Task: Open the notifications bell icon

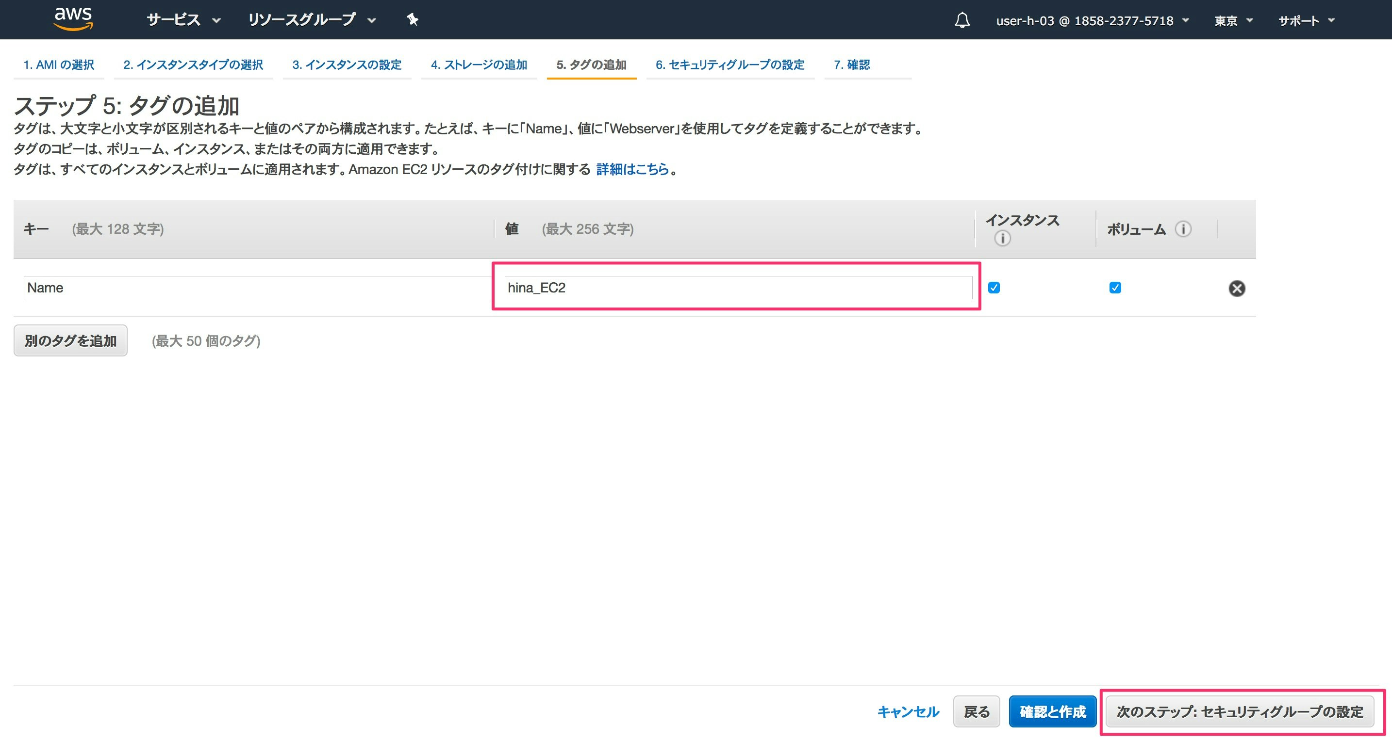Action: [x=962, y=20]
